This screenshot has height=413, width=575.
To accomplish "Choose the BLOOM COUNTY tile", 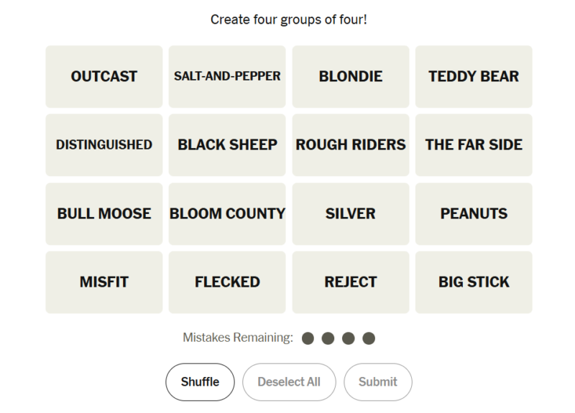I will [x=227, y=213].
